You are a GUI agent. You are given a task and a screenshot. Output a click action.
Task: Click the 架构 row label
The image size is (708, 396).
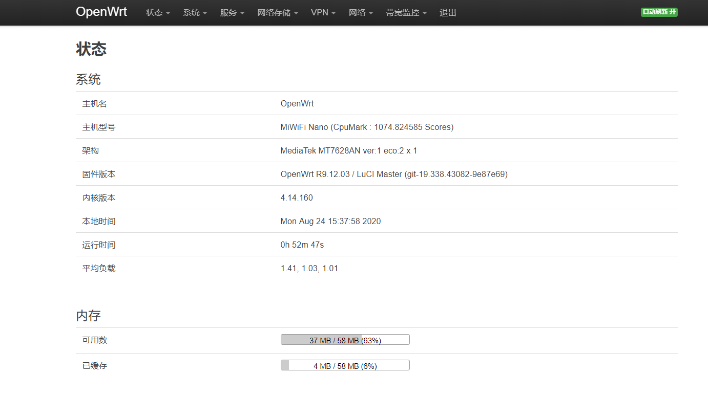[91, 151]
